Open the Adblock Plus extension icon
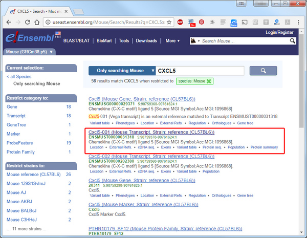The image size is (307, 238). tap(180, 22)
